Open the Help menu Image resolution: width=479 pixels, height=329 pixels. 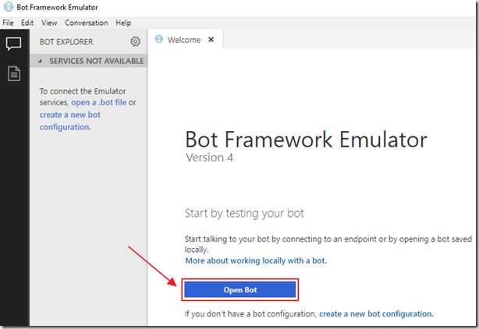[123, 23]
